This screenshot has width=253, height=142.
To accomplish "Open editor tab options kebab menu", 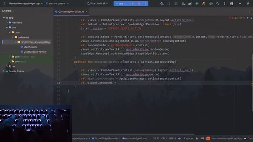I will (250, 11).
